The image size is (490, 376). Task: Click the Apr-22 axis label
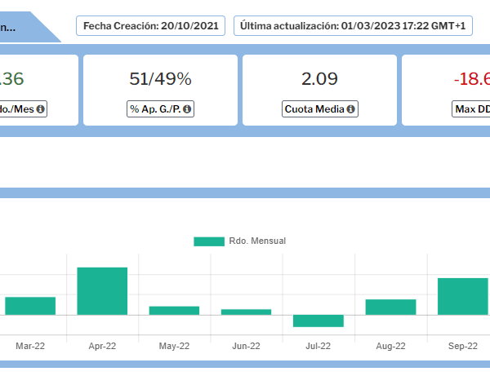(x=102, y=346)
